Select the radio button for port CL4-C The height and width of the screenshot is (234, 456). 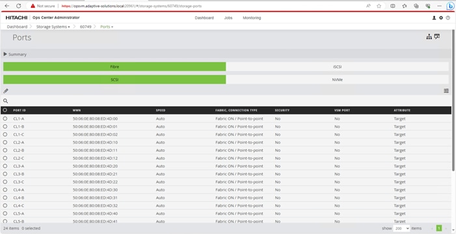click(x=5, y=205)
